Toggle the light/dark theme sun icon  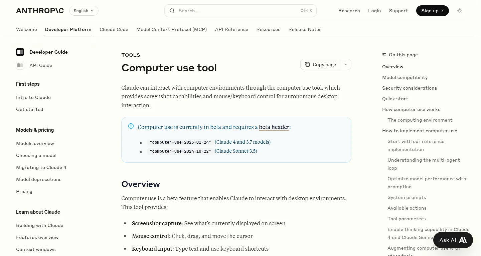[x=460, y=11]
